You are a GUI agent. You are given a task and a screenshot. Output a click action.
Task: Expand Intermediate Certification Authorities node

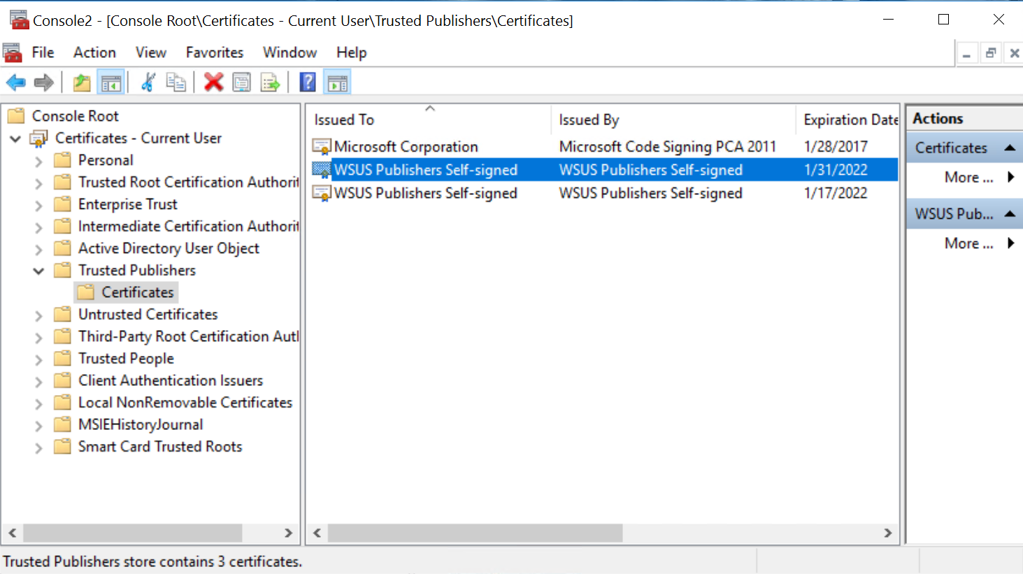click(38, 227)
